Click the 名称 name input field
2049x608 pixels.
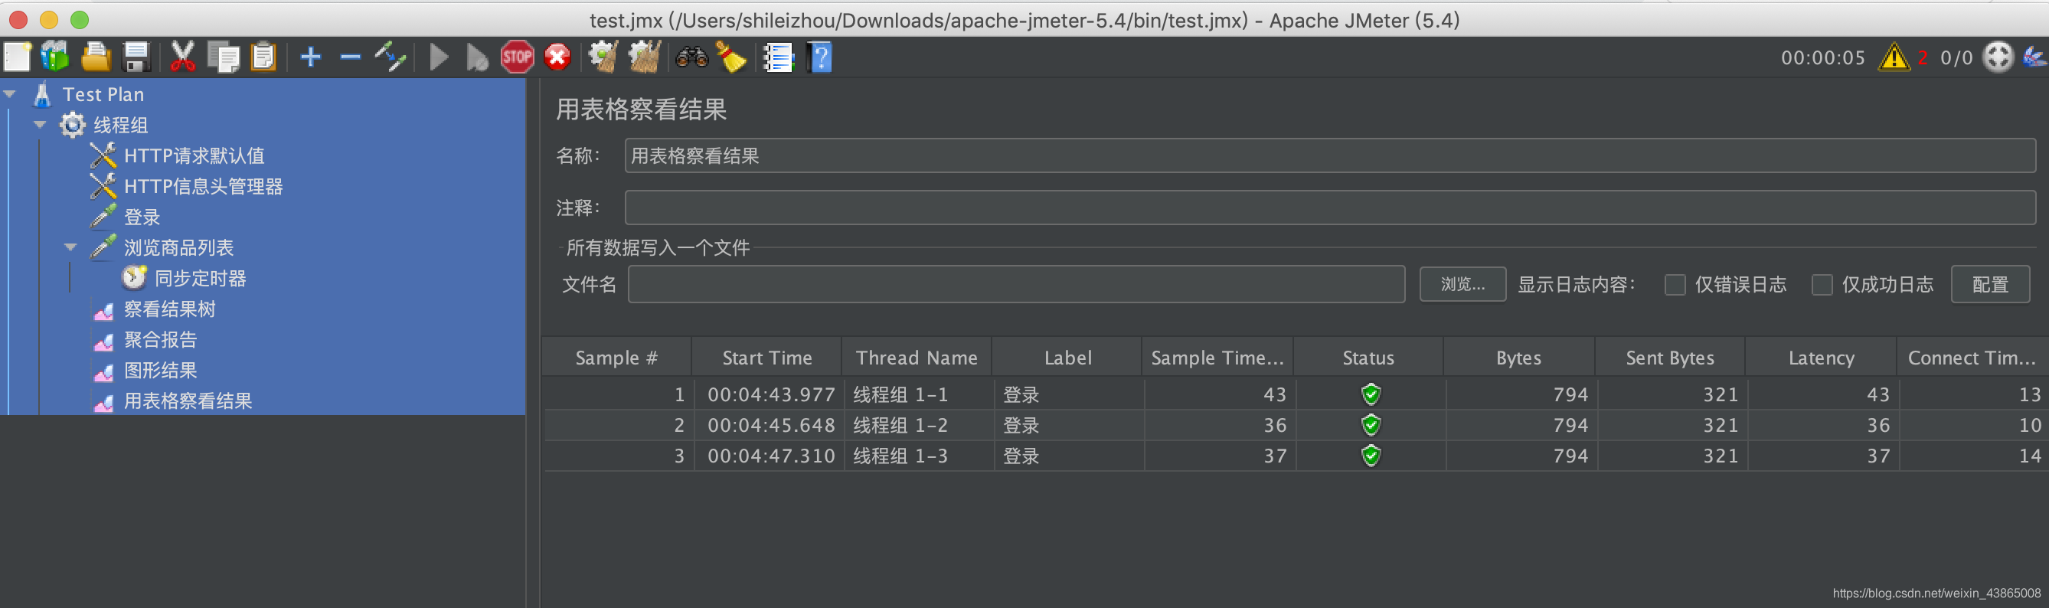coord(1330,156)
